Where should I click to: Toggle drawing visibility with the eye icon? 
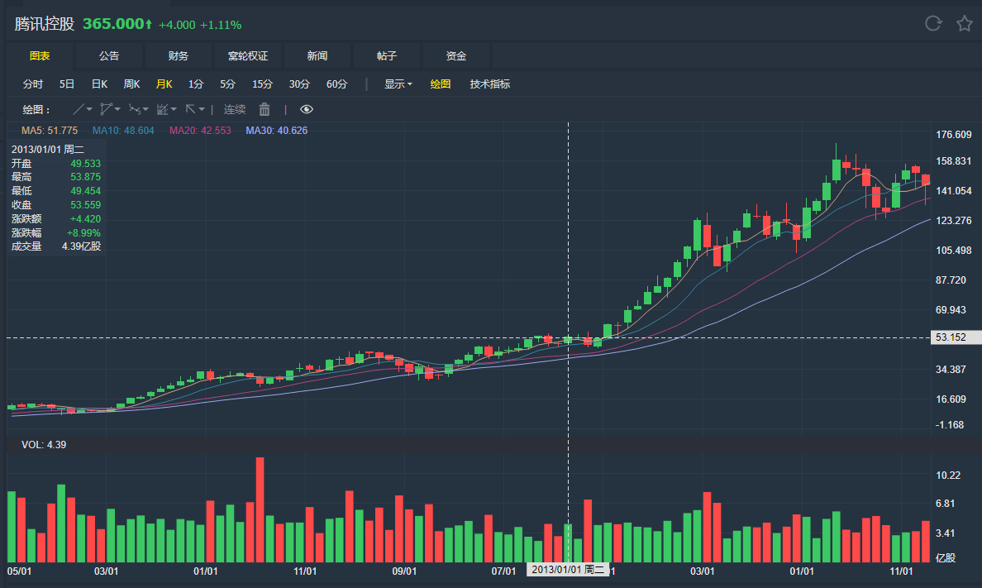(x=307, y=109)
